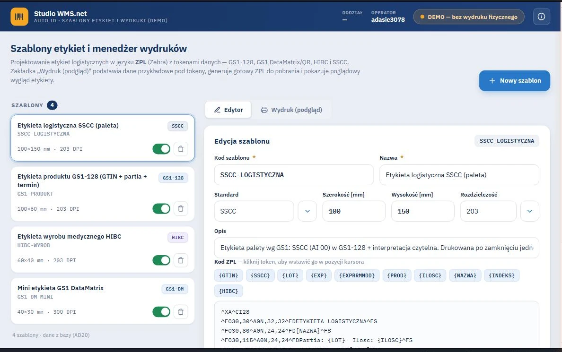
Task: Click the Studio WMS.net barcode logo icon
Action: click(x=19, y=17)
